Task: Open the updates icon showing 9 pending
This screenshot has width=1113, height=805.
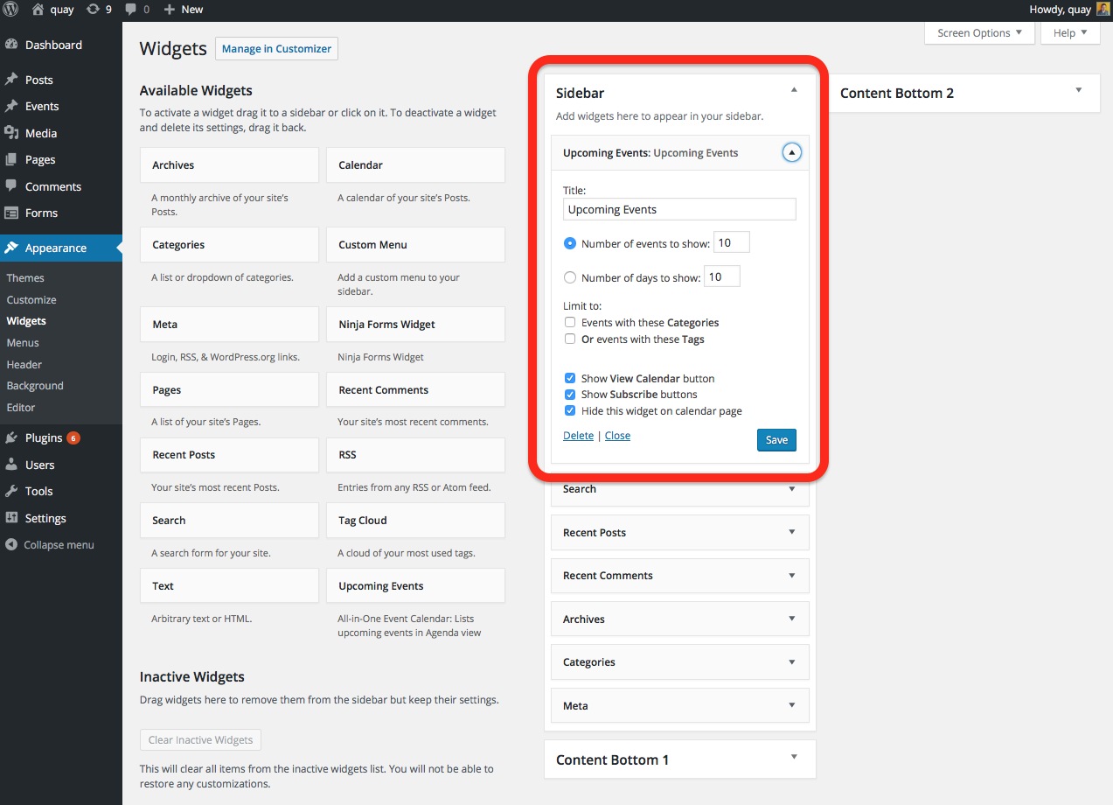Action: pyautogui.click(x=91, y=10)
